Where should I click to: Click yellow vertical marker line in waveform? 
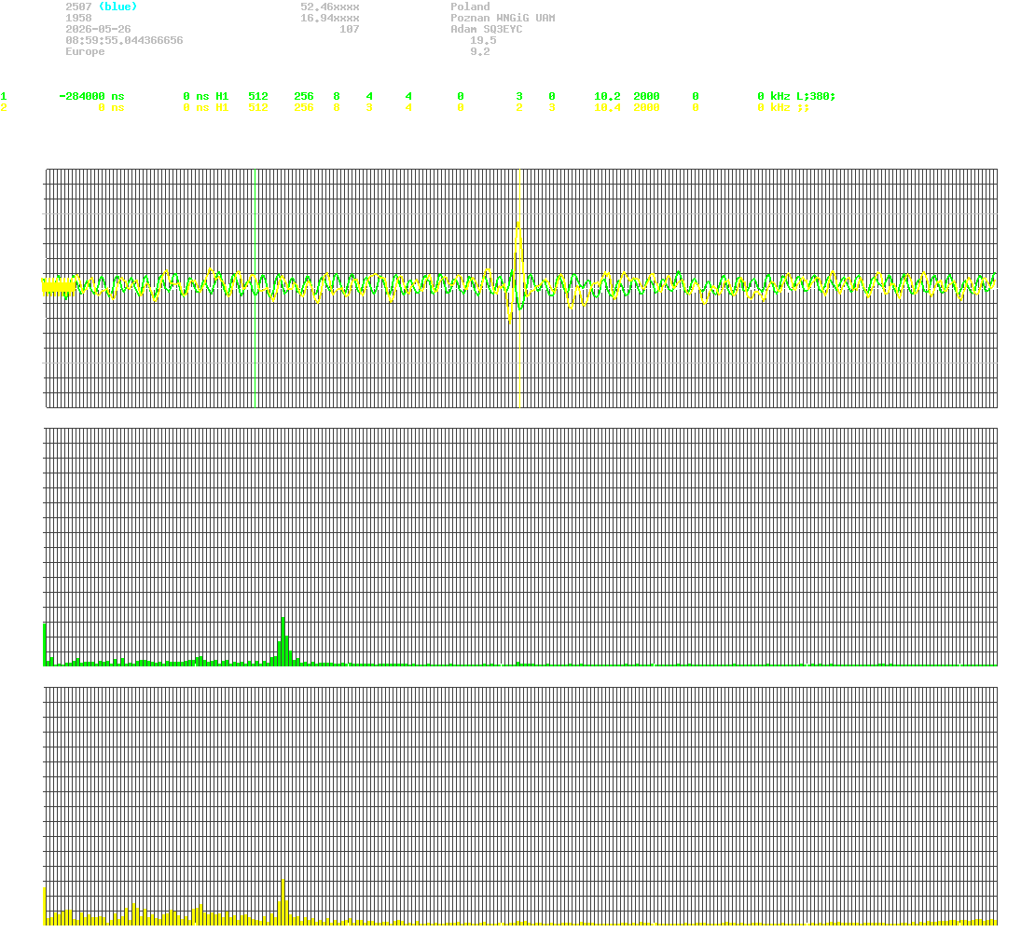pos(519,288)
